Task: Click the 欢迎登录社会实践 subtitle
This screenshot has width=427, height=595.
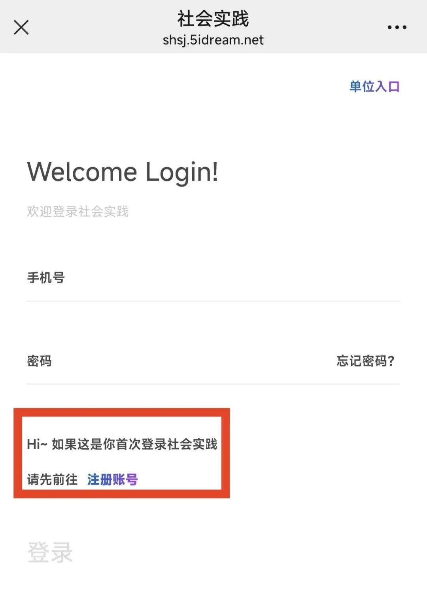Action: click(x=78, y=212)
